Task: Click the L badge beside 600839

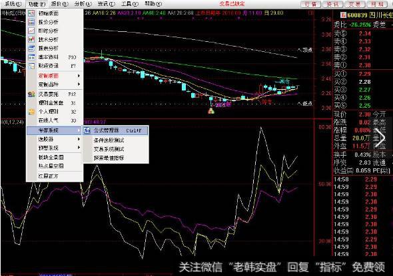Action: tap(343, 15)
